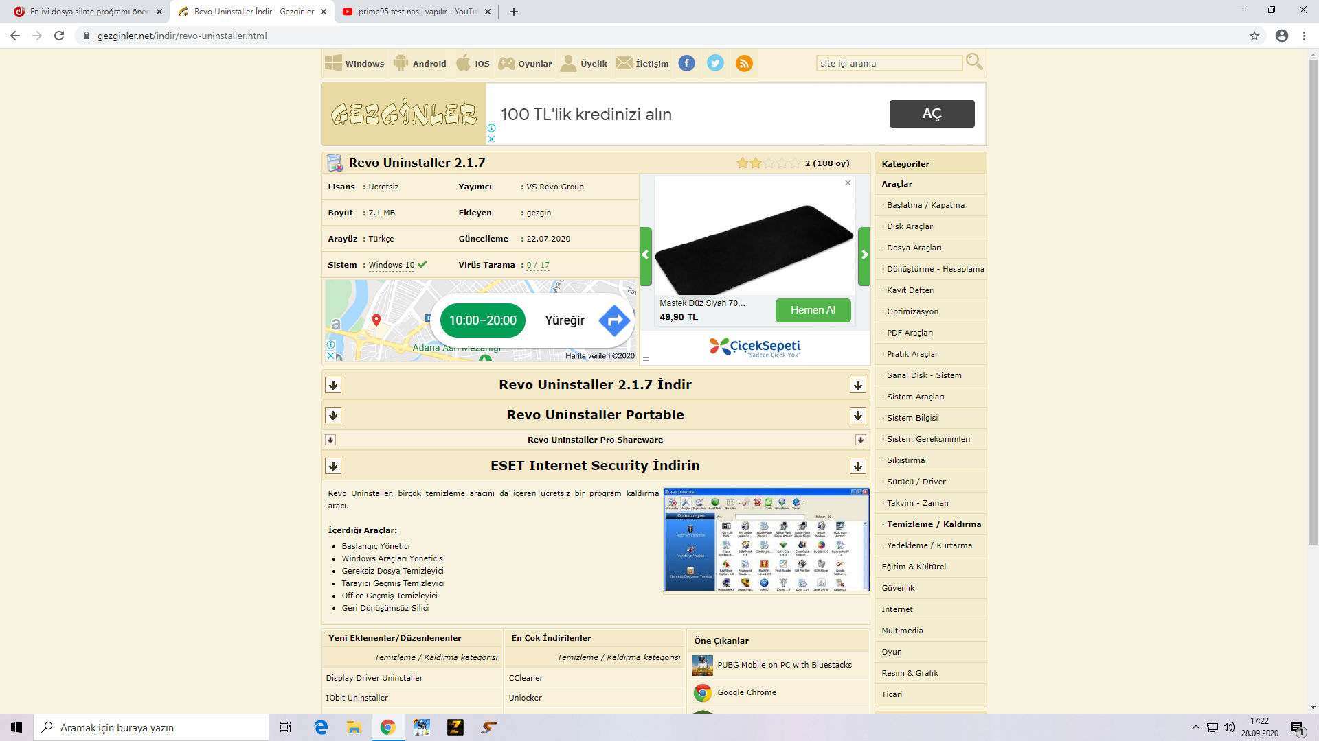Click the virus scan 0 / 17 link
The image size is (1319, 741).
(x=538, y=265)
